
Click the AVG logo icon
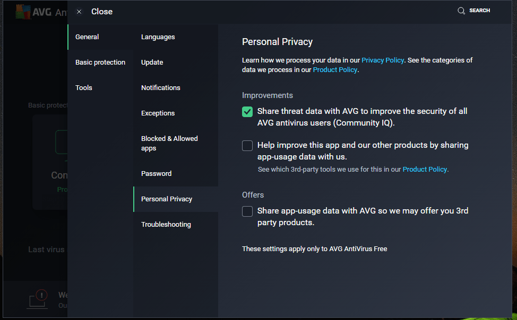(23, 12)
